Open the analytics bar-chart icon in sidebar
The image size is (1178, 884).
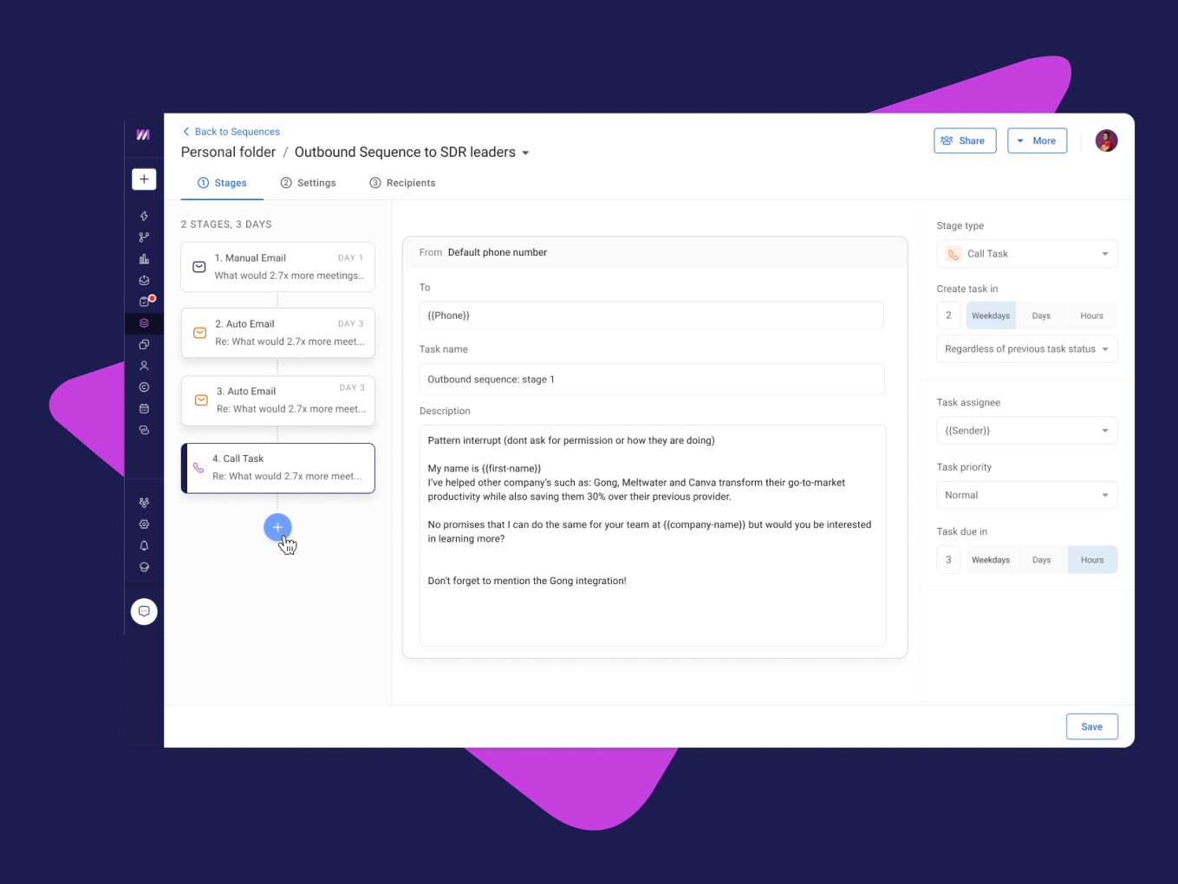point(144,257)
